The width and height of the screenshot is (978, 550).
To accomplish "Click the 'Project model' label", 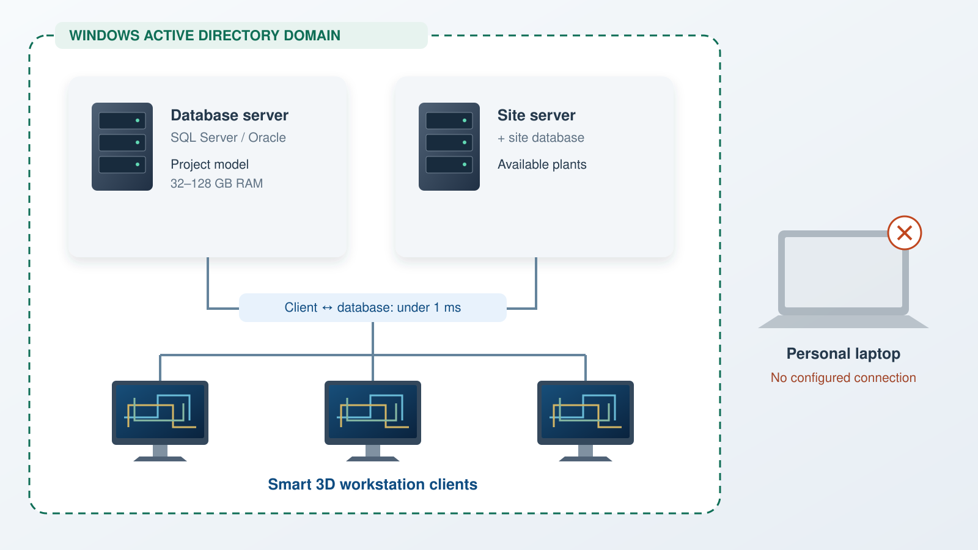I will pyautogui.click(x=210, y=164).
